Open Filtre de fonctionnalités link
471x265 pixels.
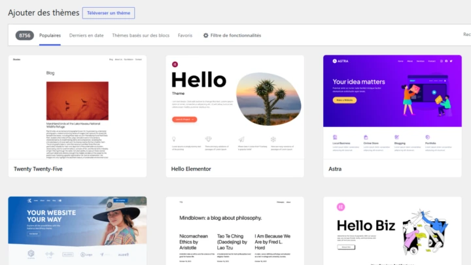click(x=235, y=35)
